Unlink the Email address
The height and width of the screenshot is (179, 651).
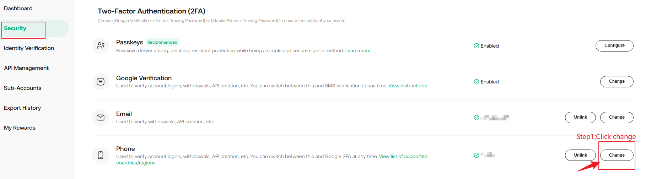580,118
